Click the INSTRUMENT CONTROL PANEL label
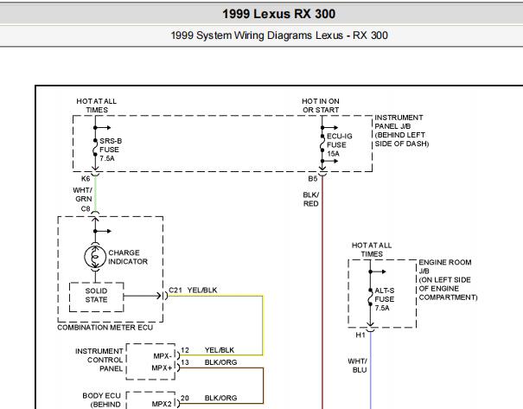Image resolution: width=523 pixels, height=409 pixels. pos(99,360)
